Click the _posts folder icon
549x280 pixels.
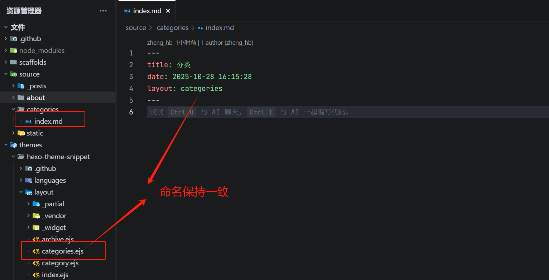tap(21, 86)
